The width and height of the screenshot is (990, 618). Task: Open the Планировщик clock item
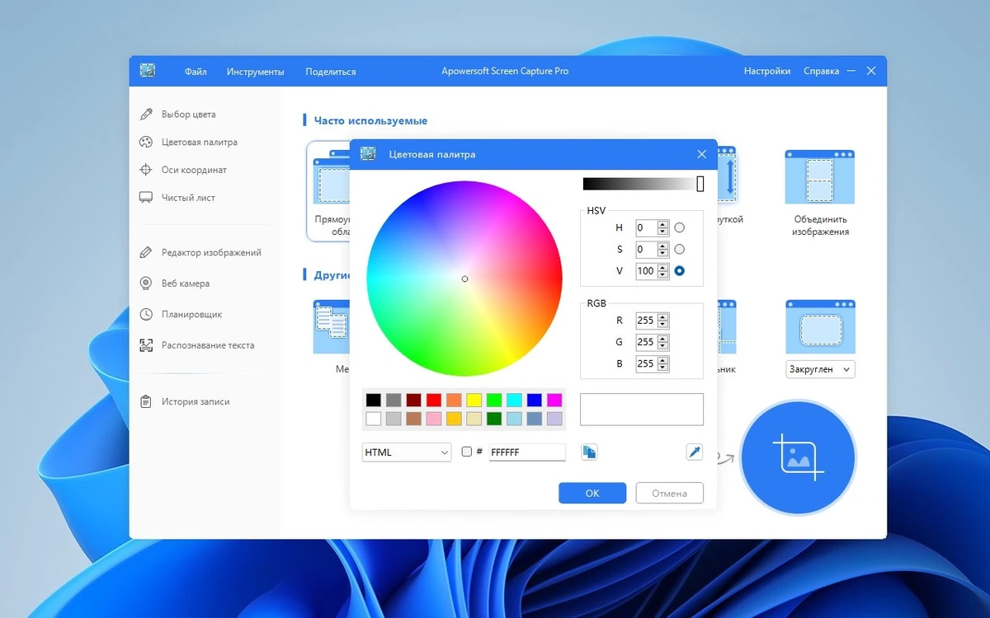tap(180, 314)
